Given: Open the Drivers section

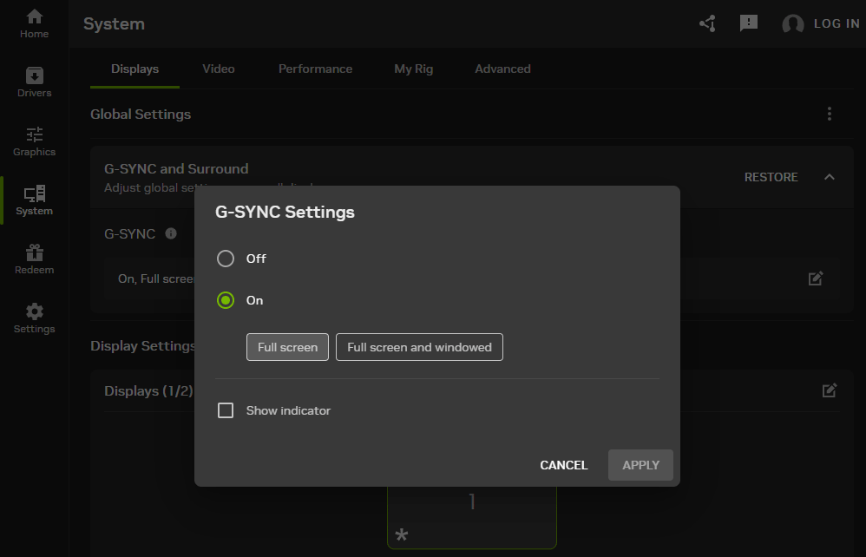Looking at the screenshot, I should point(34,82).
